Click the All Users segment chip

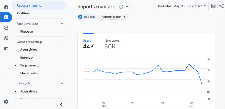point(87,17)
